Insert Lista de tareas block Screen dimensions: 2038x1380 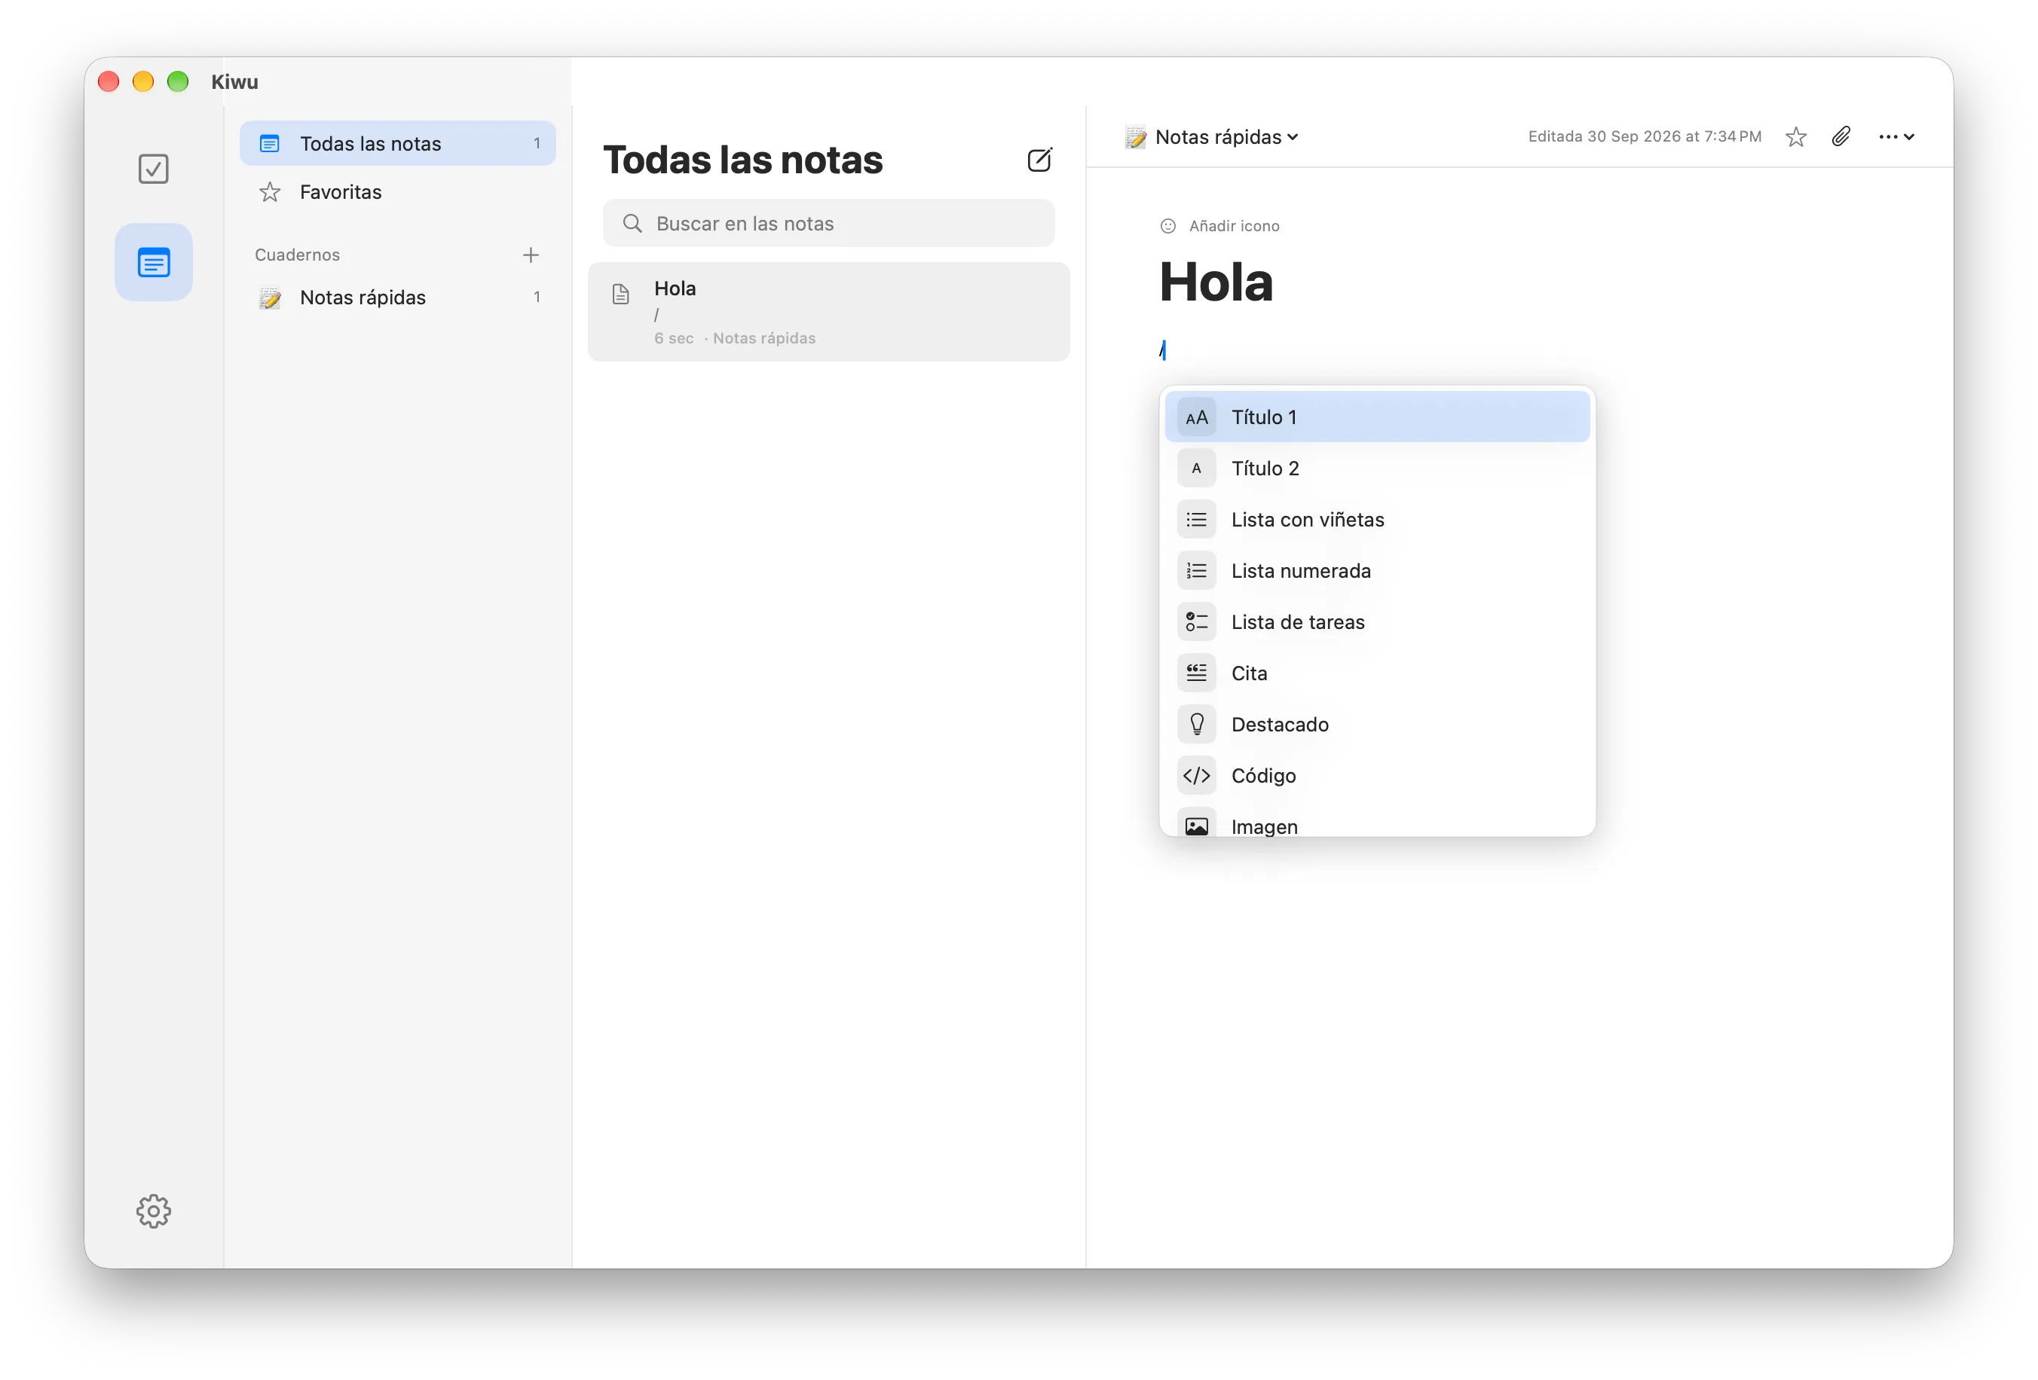pos(1377,622)
